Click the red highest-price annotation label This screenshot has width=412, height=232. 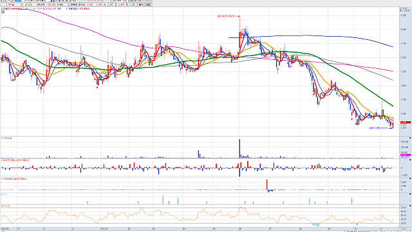[x=227, y=16]
